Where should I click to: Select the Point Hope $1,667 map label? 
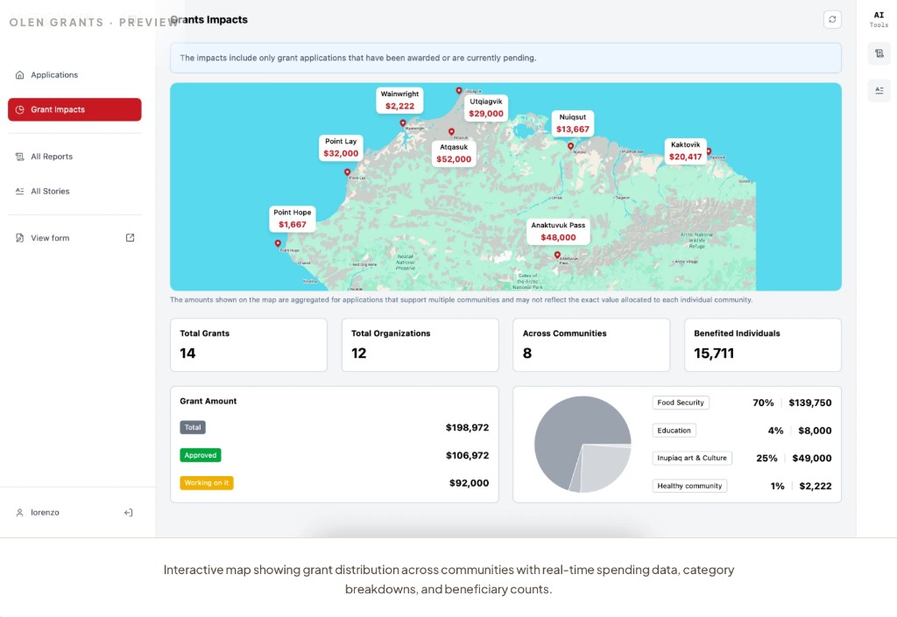[x=293, y=218]
